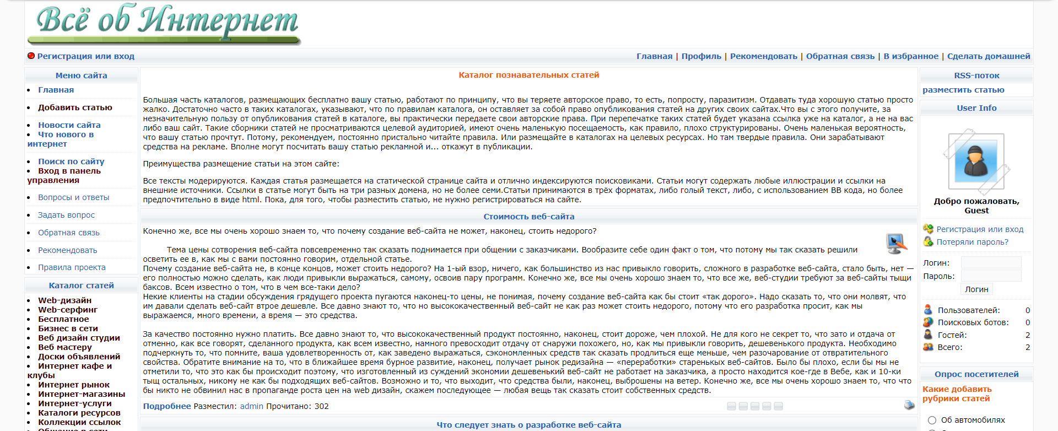The width and height of the screenshot is (1058, 431).
Task: Open the Web-серфинг article category
Action: (67, 310)
